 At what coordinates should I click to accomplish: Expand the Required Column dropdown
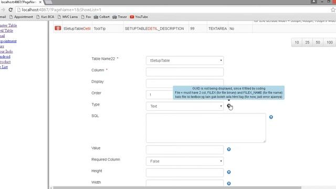tap(185, 161)
